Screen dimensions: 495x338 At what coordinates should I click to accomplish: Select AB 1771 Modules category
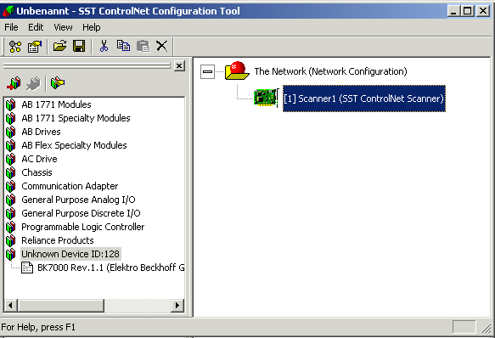(x=56, y=104)
